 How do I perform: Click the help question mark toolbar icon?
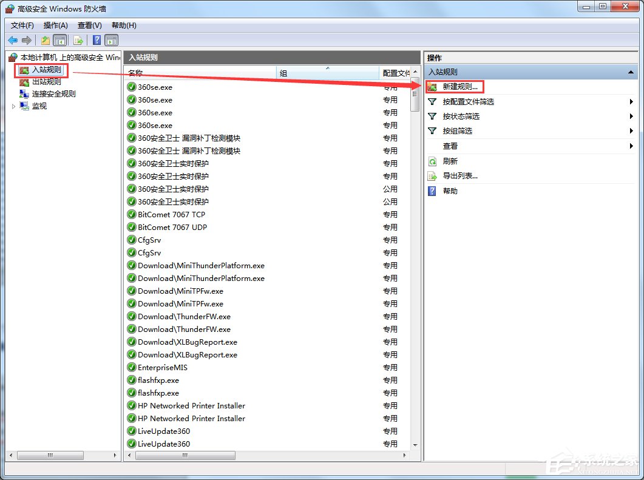coord(97,40)
